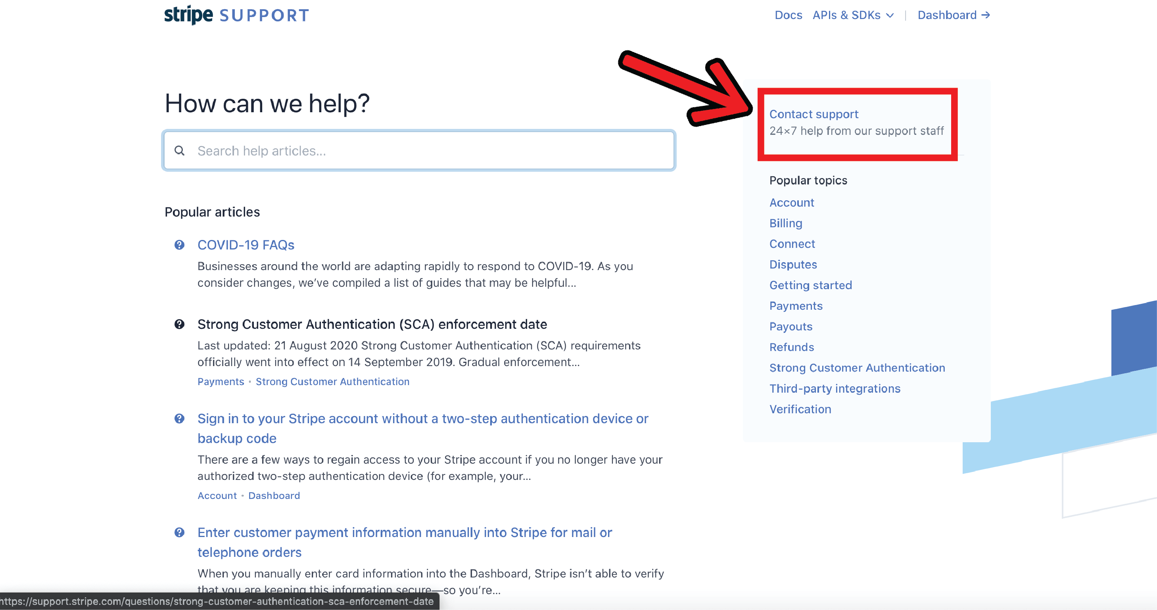This screenshot has width=1157, height=610.
Task: Click the COVID-19 FAQs question mark icon
Action: point(179,244)
